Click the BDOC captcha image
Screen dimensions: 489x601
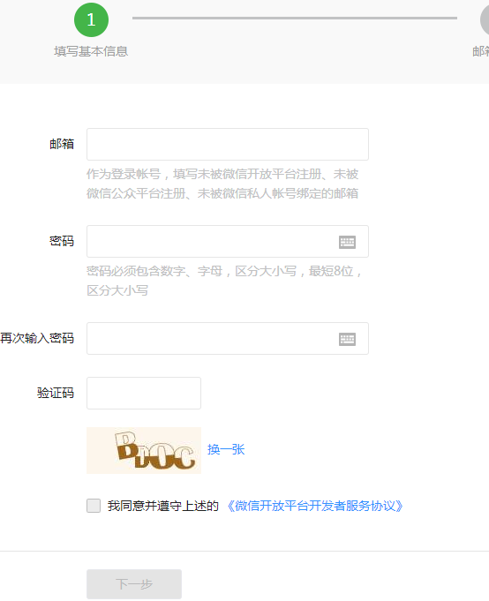(x=144, y=450)
